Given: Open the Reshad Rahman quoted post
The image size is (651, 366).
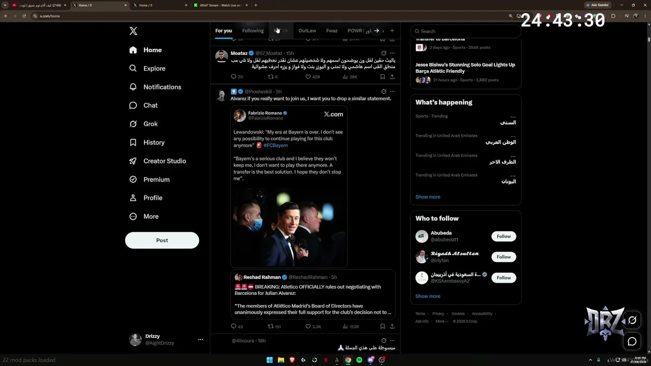Looking at the screenshot, I should (x=313, y=294).
